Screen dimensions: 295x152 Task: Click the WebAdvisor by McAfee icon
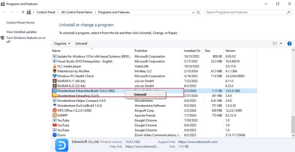pos(55,71)
